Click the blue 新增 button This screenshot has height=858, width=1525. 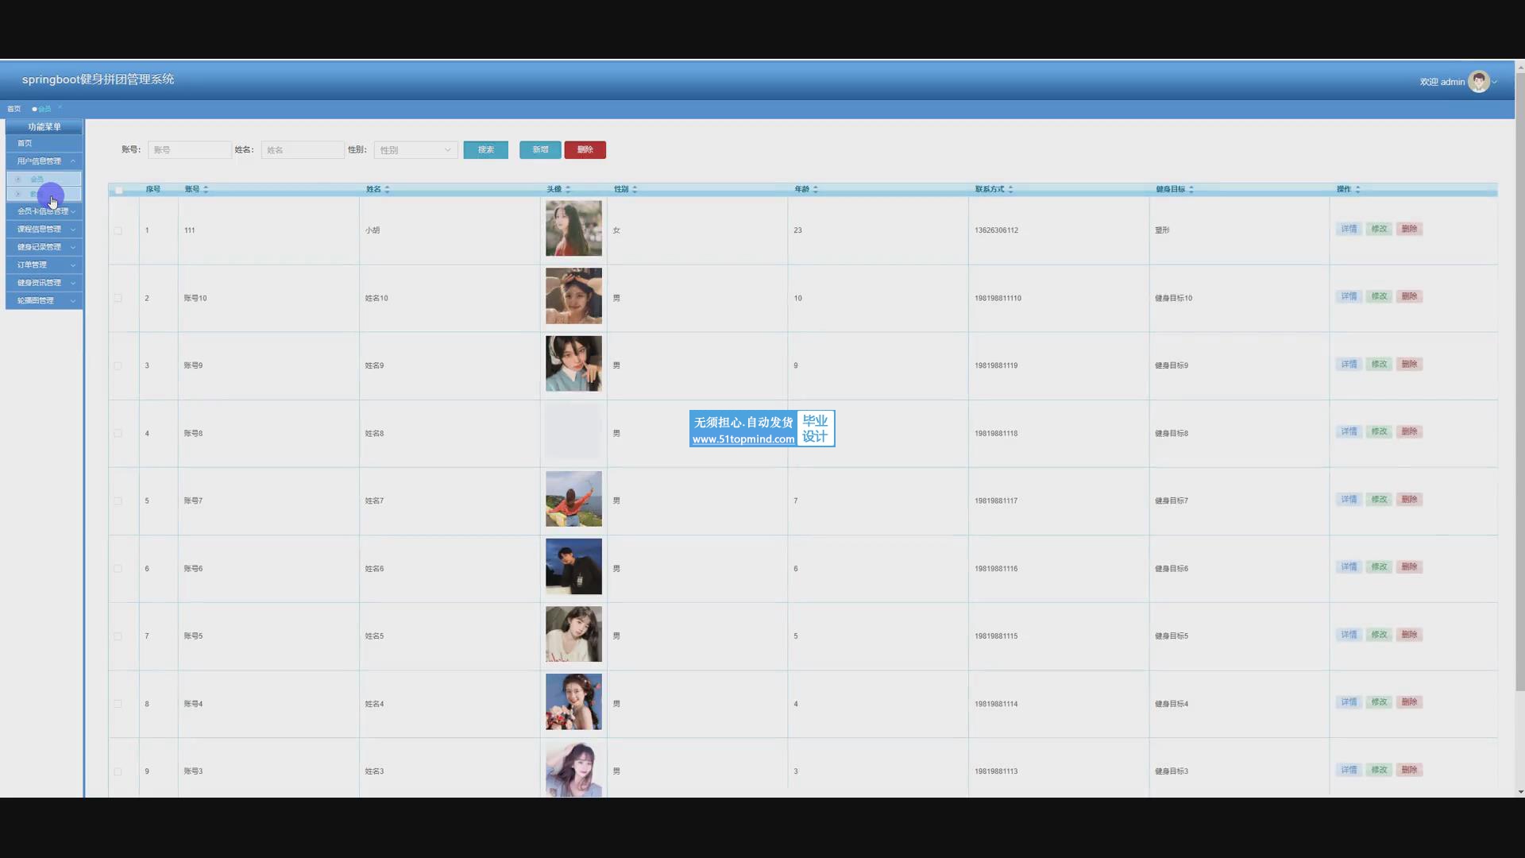[540, 149]
